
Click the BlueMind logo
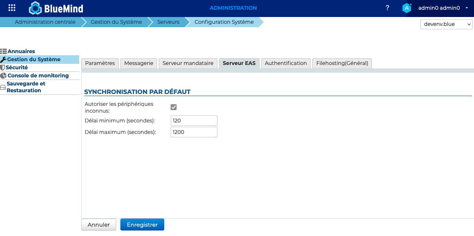coord(56,8)
